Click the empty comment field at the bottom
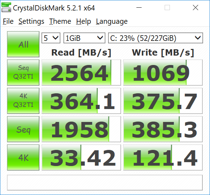Screen dimensions: 210x195 [x=105, y=182]
